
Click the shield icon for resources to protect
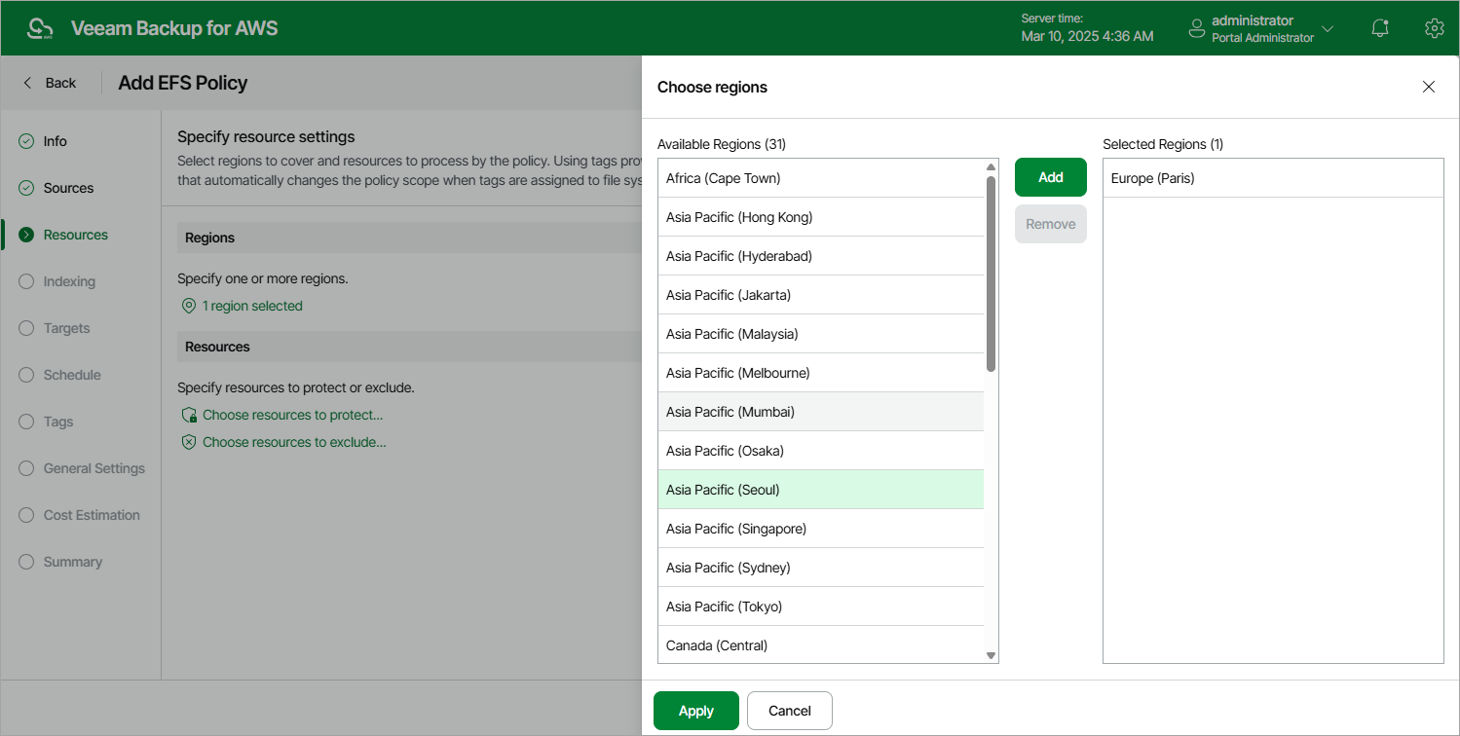190,415
